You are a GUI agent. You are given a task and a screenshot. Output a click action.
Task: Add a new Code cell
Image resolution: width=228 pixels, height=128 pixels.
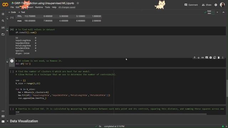tap(12, 12)
